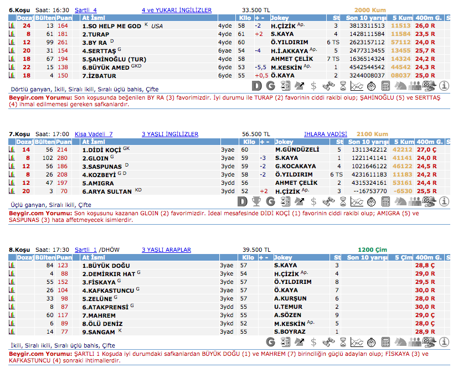Click bar chart icon next to GLOIN

click(12, 158)
